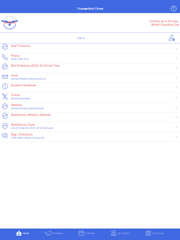
Task: Tap the My Groups people icon
Action: [149, 233]
